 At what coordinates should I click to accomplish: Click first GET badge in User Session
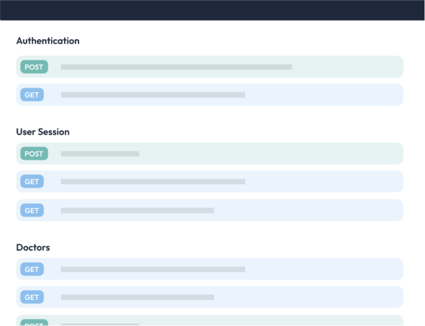32,182
